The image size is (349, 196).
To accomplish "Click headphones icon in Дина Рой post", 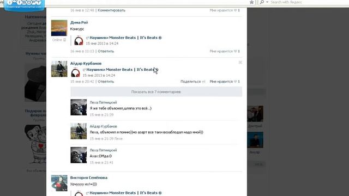I will [x=79, y=40].
